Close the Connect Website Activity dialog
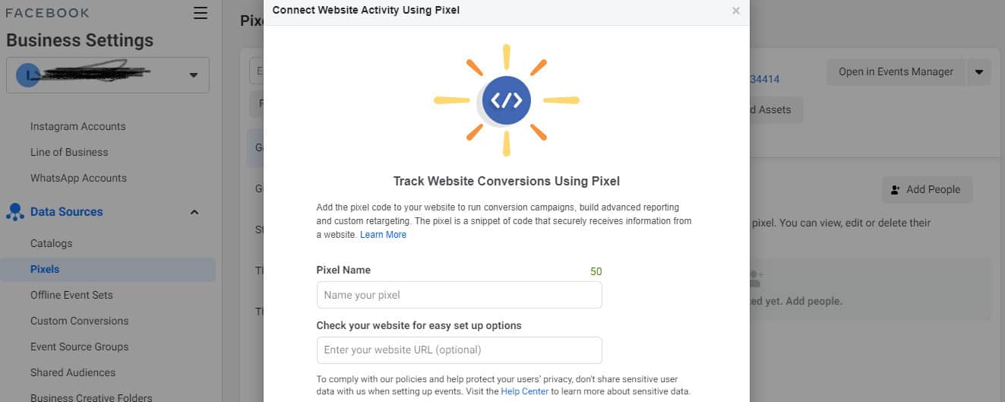The width and height of the screenshot is (1005, 402). click(735, 11)
